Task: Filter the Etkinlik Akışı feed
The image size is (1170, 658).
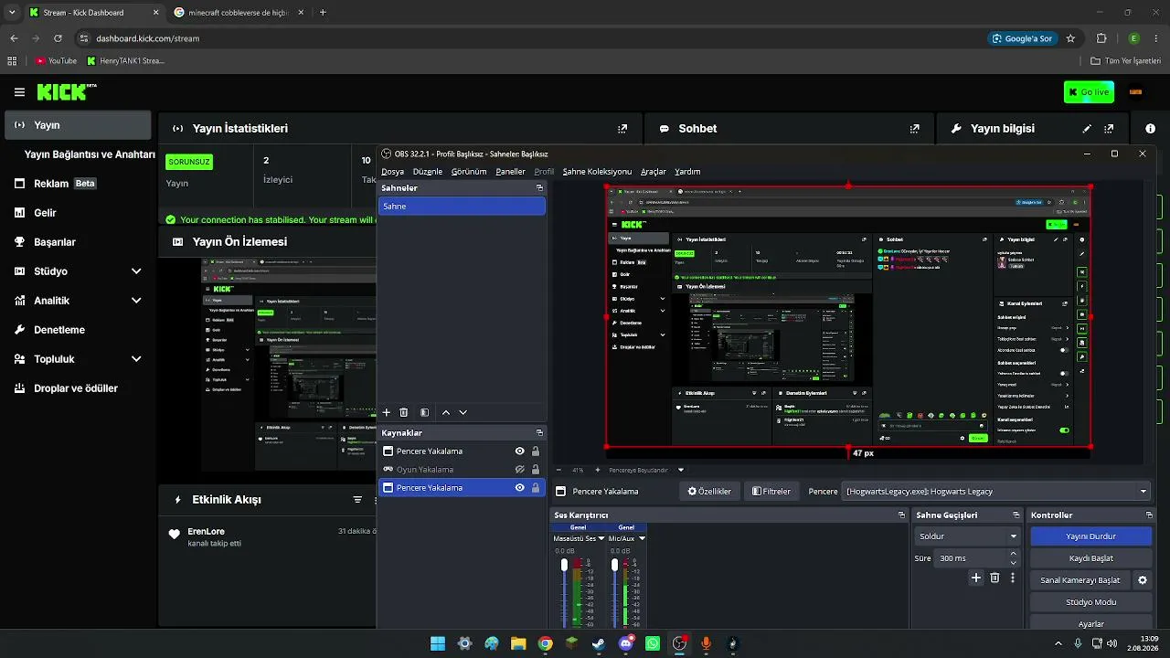Action: tap(357, 500)
